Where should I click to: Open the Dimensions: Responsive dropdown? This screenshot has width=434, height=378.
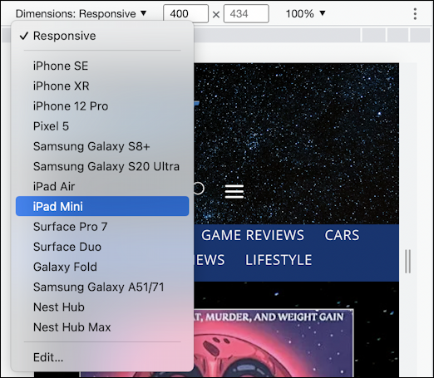pos(81,13)
